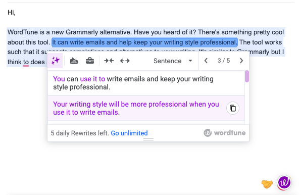This screenshot has width=301, height=195.
Task: Click the highlighted sentence 'It can write emails'
Action: click(x=145, y=42)
